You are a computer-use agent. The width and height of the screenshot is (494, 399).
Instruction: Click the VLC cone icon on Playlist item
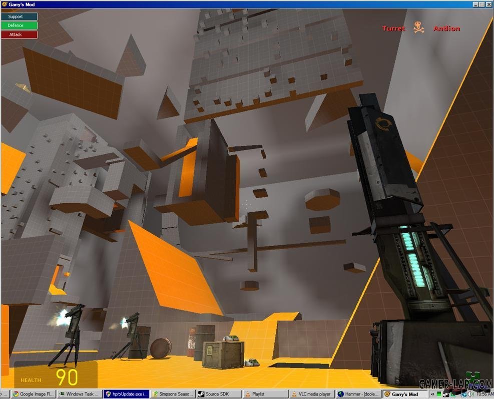248,394
